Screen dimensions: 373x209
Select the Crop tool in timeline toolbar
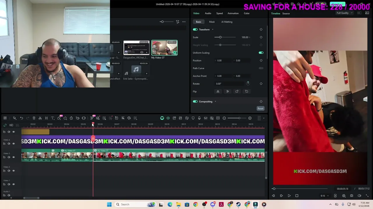point(46,118)
